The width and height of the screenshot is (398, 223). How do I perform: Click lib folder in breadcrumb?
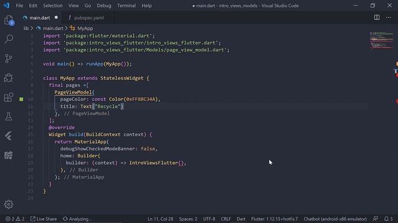coord(26,28)
